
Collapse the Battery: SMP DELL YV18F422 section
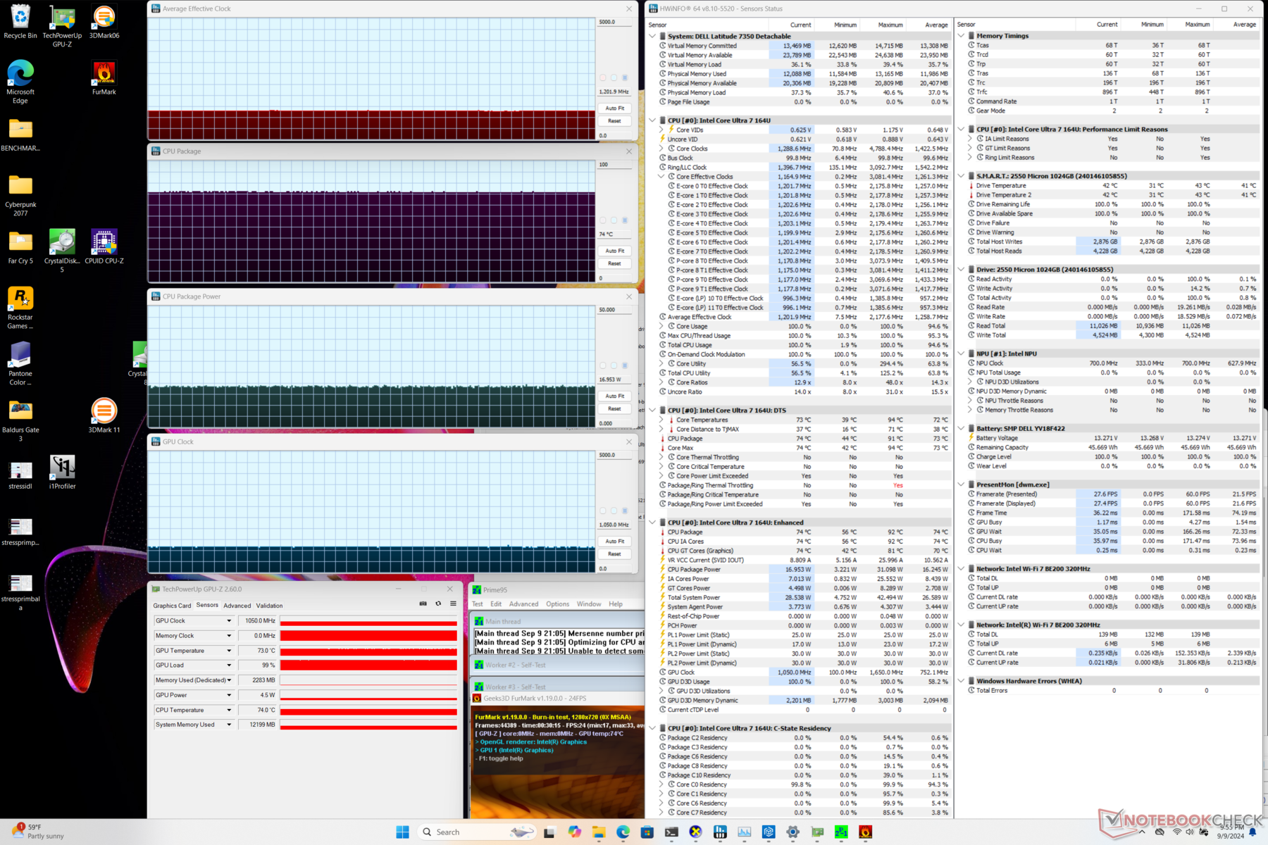point(961,428)
